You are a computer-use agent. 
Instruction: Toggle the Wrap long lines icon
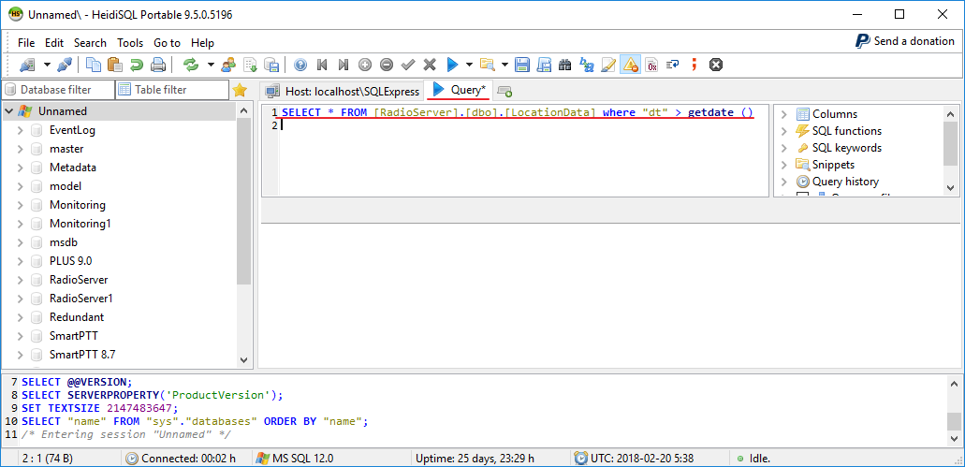point(673,65)
